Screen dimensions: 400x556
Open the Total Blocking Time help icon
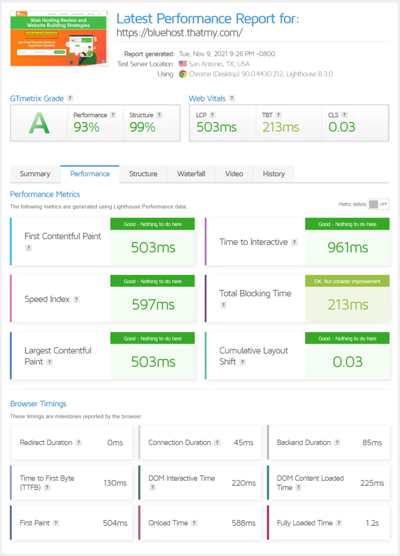[x=223, y=305]
